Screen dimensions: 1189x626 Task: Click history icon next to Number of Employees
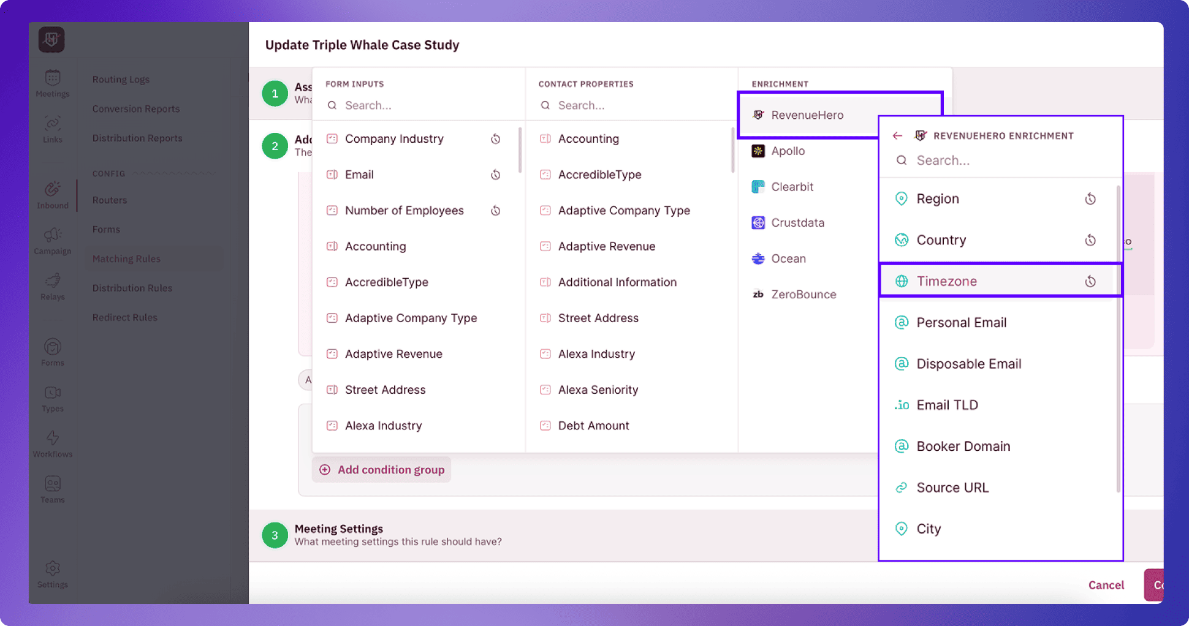496,211
